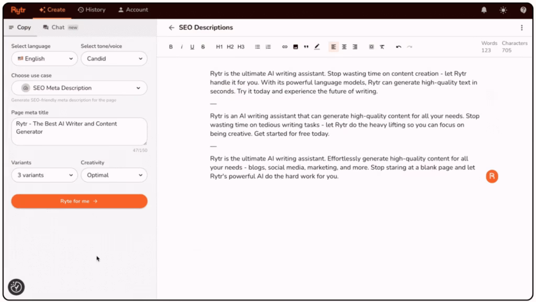This screenshot has width=536, height=302.
Task: Switch theme with the sun icon
Action: pyautogui.click(x=504, y=10)
